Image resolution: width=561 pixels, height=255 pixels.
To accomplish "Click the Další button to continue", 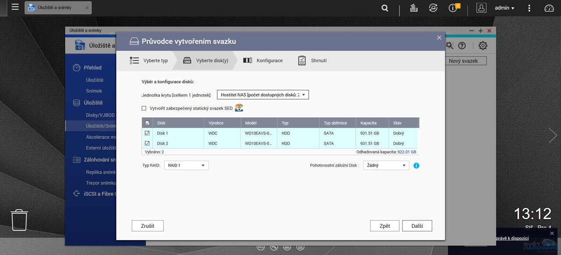I will 417,226.
